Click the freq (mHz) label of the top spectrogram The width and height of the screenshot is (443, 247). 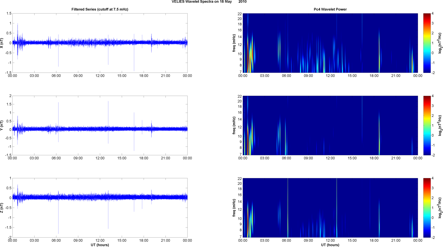point(234,43)
